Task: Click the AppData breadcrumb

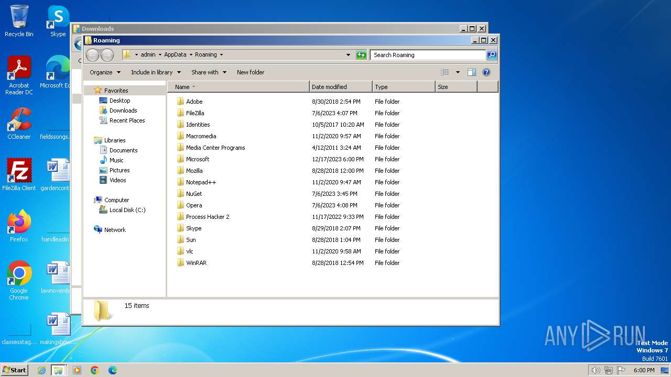Action: pos(175,54)
